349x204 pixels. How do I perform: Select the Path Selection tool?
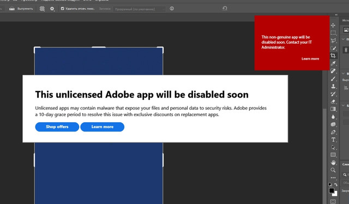pos(333,147)
